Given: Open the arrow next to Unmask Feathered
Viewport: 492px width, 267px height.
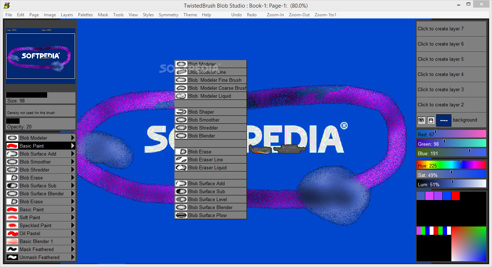Looking at the screenshot, I should pyautogui.click(x=73, y=257).
